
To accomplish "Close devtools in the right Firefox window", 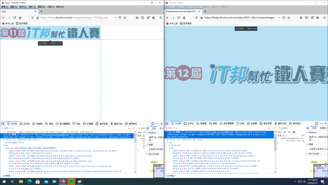I will (325, 124).
